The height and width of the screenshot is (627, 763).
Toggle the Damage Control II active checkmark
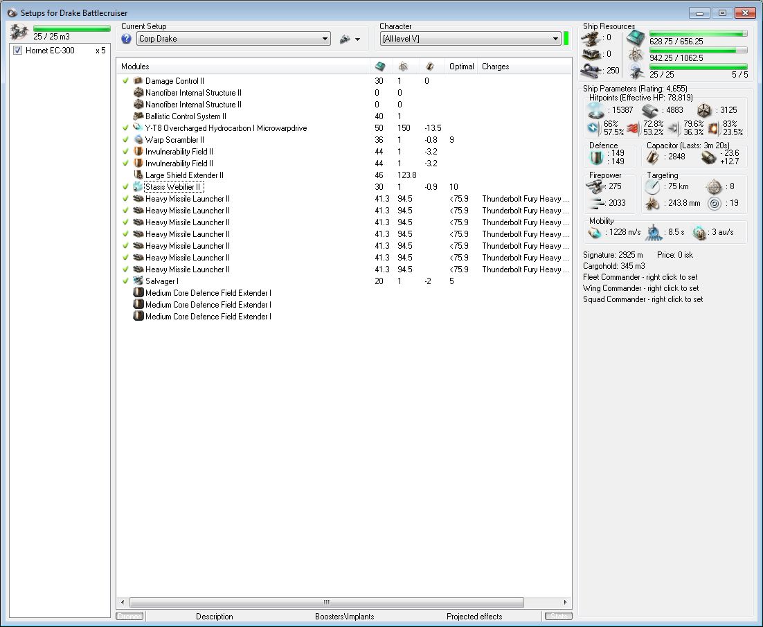125,81
